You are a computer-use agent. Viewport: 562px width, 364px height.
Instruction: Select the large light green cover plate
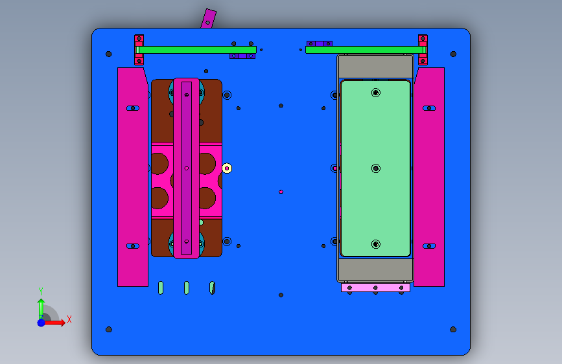click(x=375, y=168)
